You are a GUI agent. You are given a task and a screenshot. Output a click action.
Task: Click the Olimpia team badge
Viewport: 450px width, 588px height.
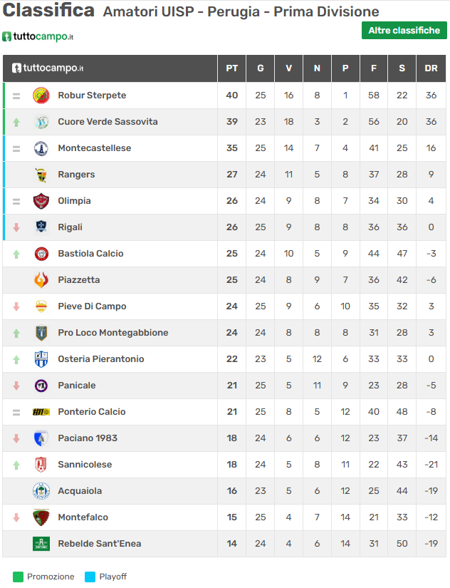[41, 201]
